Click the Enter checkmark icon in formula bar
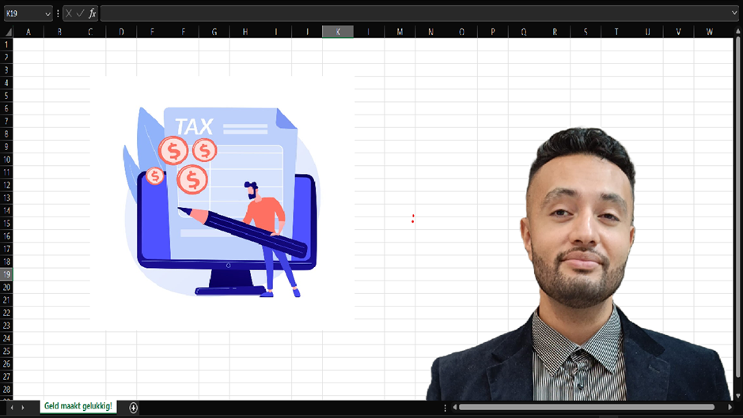 point(80,13)
